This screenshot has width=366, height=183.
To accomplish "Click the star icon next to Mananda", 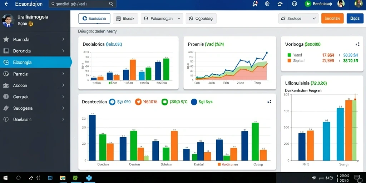I will [x=6, y=39].
